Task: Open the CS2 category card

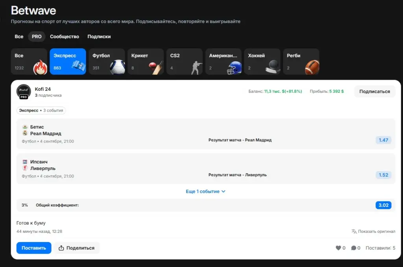Action: 185,62
